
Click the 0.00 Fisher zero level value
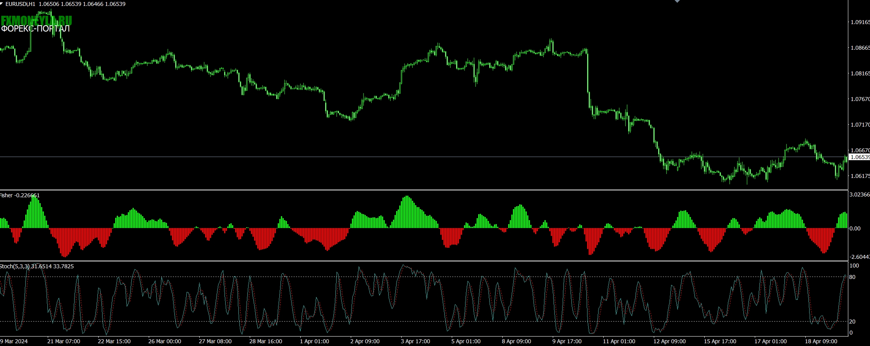pyautogui.click(x=855, y=228)
